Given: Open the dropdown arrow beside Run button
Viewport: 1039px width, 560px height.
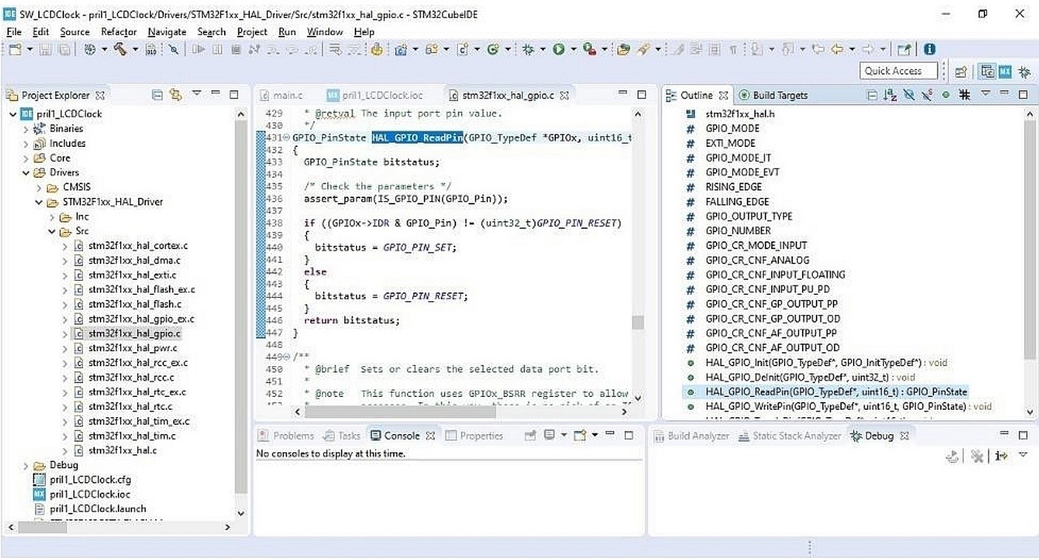Looking at the screenshot, I should pos(571,50).
